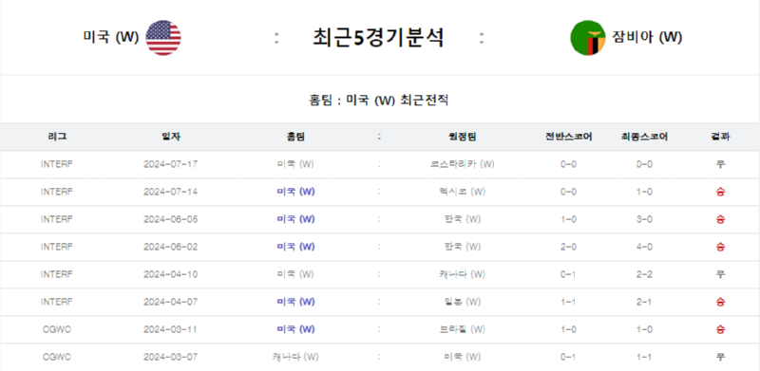Click the '전반스코어' column header
Screen dimensions: 760x371
tap(568, 137)
